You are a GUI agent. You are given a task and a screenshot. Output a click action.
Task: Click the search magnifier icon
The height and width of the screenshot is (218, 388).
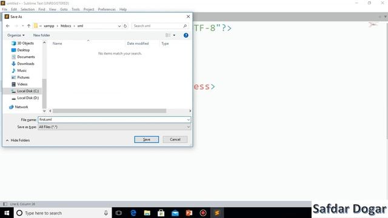185,26
